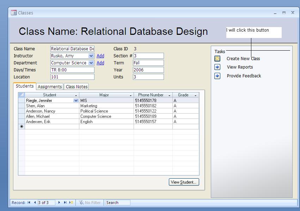Click the Add link beside Instructor
Image resolution: width=300 pixels, height=211 pixels.
[100, 56]
